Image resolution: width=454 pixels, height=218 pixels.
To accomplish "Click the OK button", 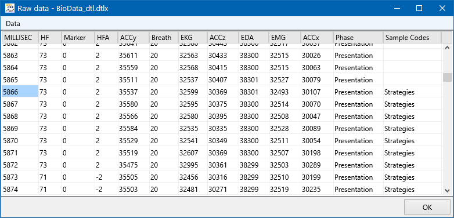I will pyautogui.click(x=427, y=207).
